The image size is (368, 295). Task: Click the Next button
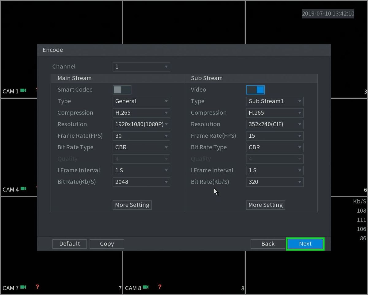[x=305, y=244]
